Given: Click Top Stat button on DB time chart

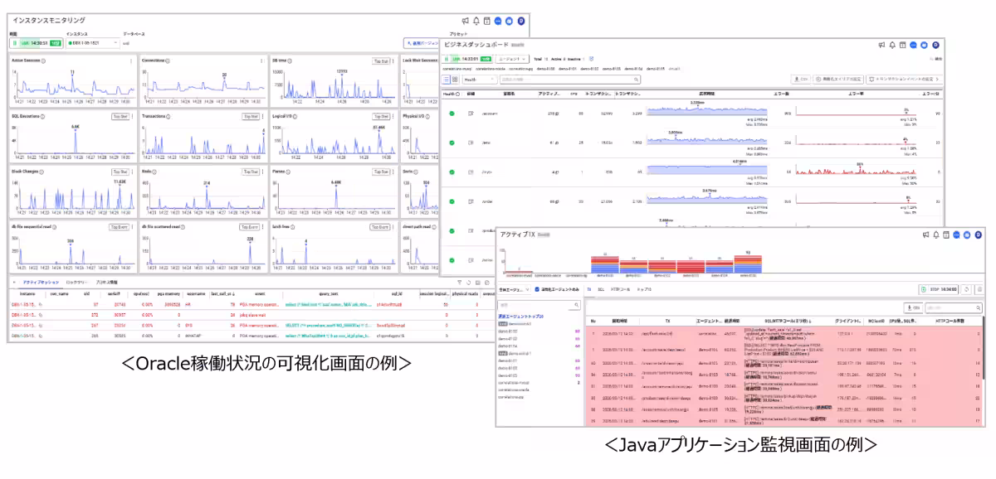Looking at the screenshot, I should coord(381,60).
